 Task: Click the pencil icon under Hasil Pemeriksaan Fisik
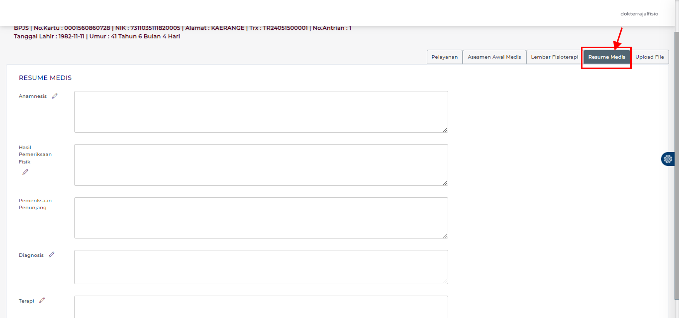pos(25,172)
